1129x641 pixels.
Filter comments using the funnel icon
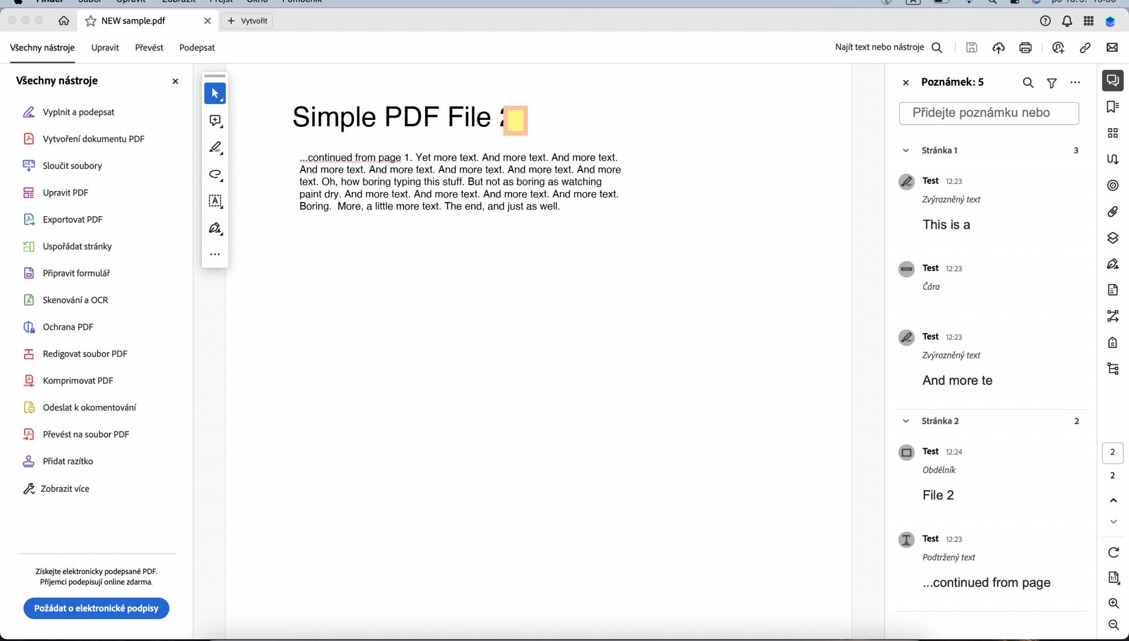(x=1052, y=83)
